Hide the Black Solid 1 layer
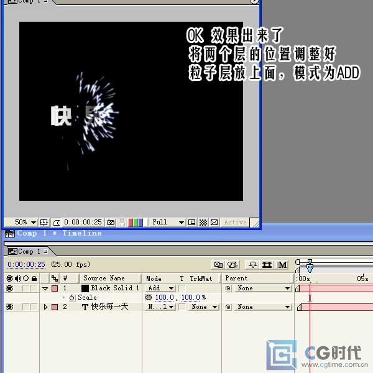Viewport: 373px width, 373px height. [x=9, y=288]
